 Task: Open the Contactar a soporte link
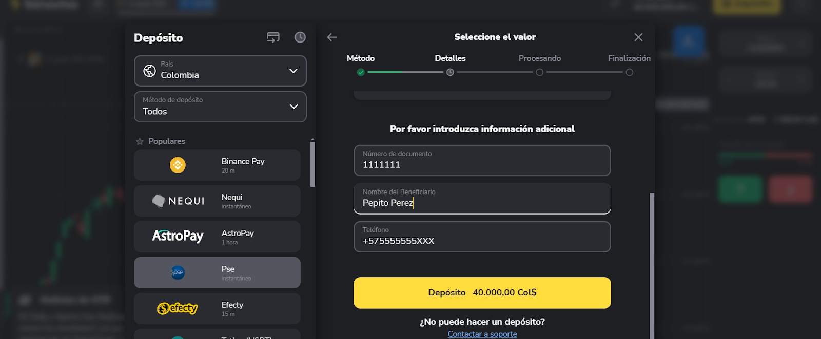point(482,334)
